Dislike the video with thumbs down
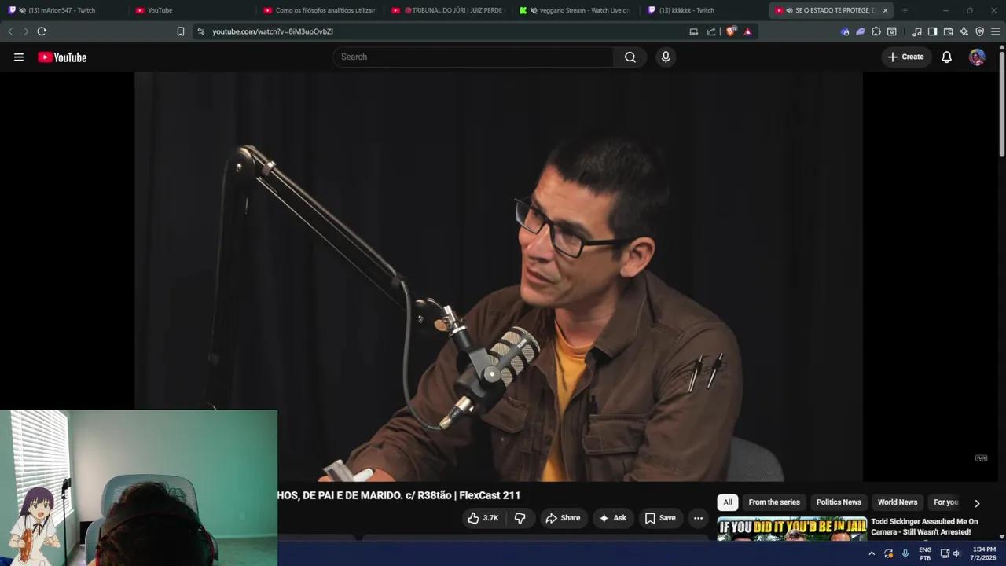The height and width of the screenshot is (566, 1006). coord(520,518)
